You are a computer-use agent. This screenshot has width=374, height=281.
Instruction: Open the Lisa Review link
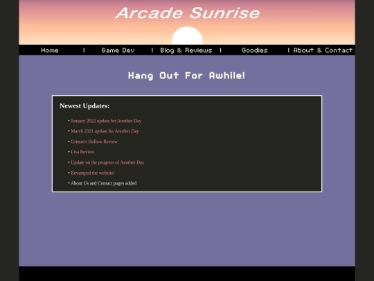(x=82, y=152)
